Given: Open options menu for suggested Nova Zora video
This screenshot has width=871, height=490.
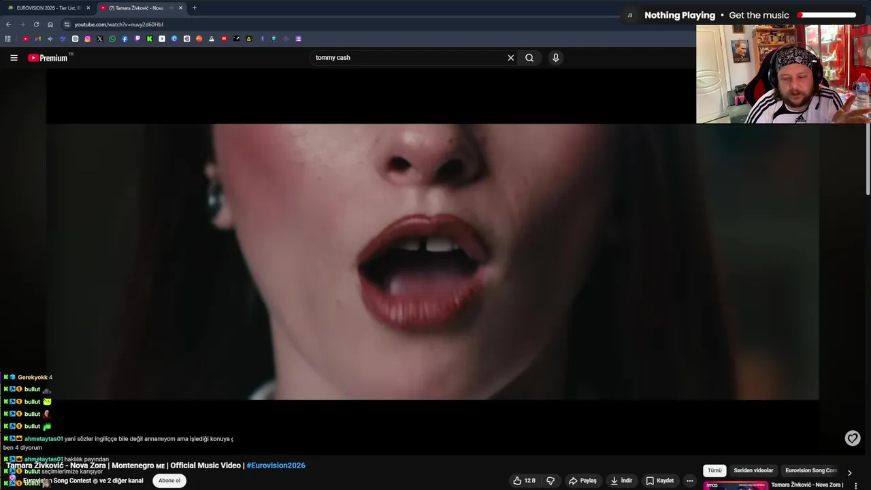Looking at the screenshot, I should 855,485.
